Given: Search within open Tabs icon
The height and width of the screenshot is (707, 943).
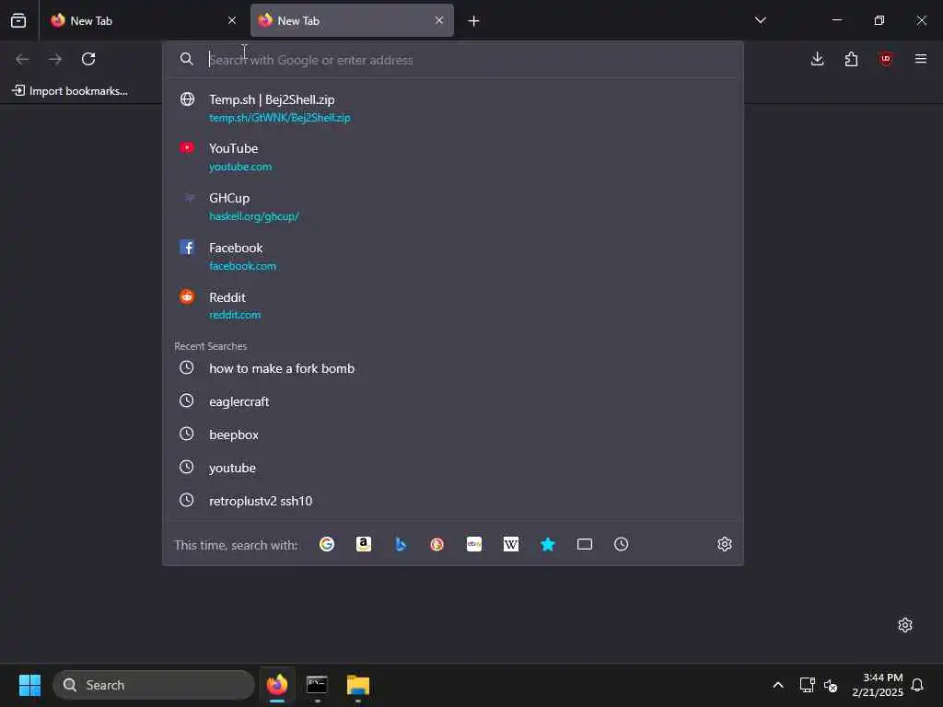Looking at the screenshot, I should pyautogui.click(x=585, y=544).
